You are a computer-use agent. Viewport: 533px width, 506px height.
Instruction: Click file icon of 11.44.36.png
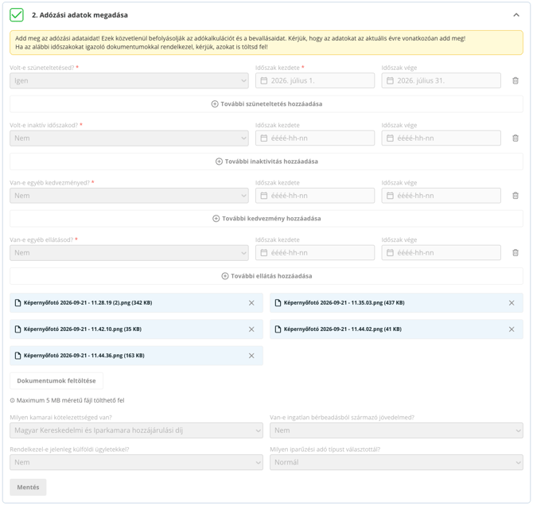[18, 356]
